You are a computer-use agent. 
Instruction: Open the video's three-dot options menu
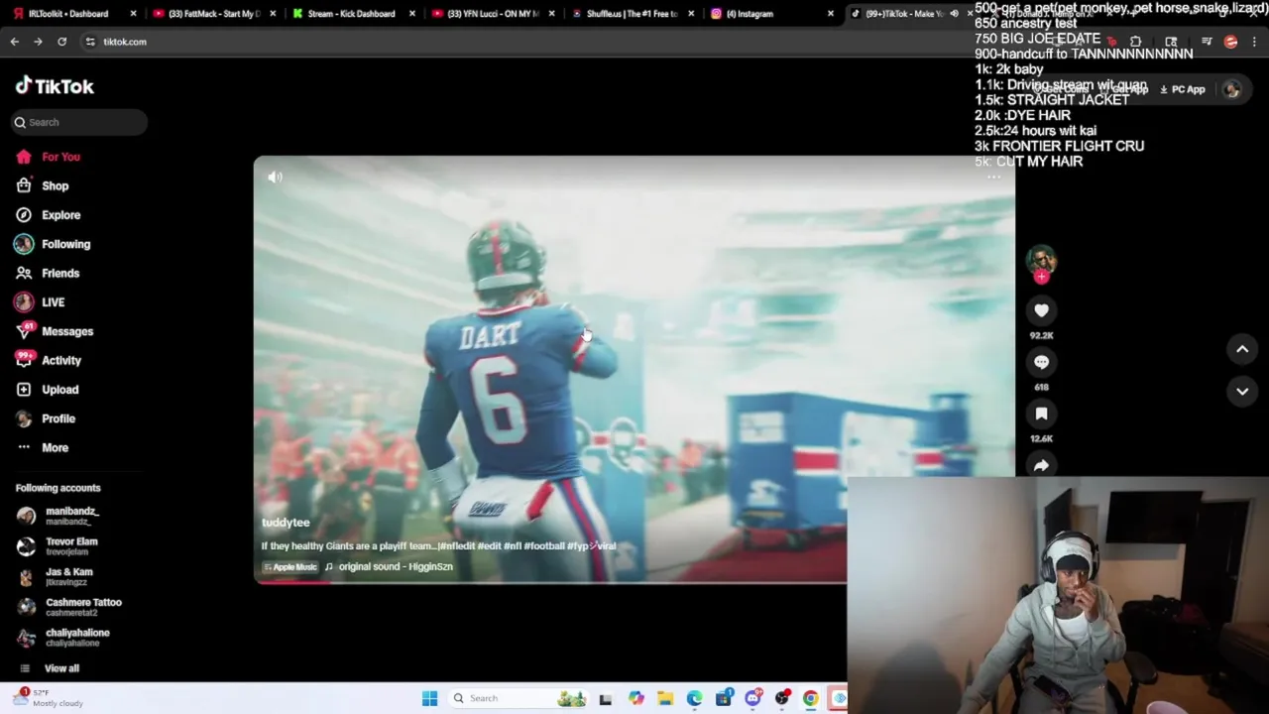(993, 178)
